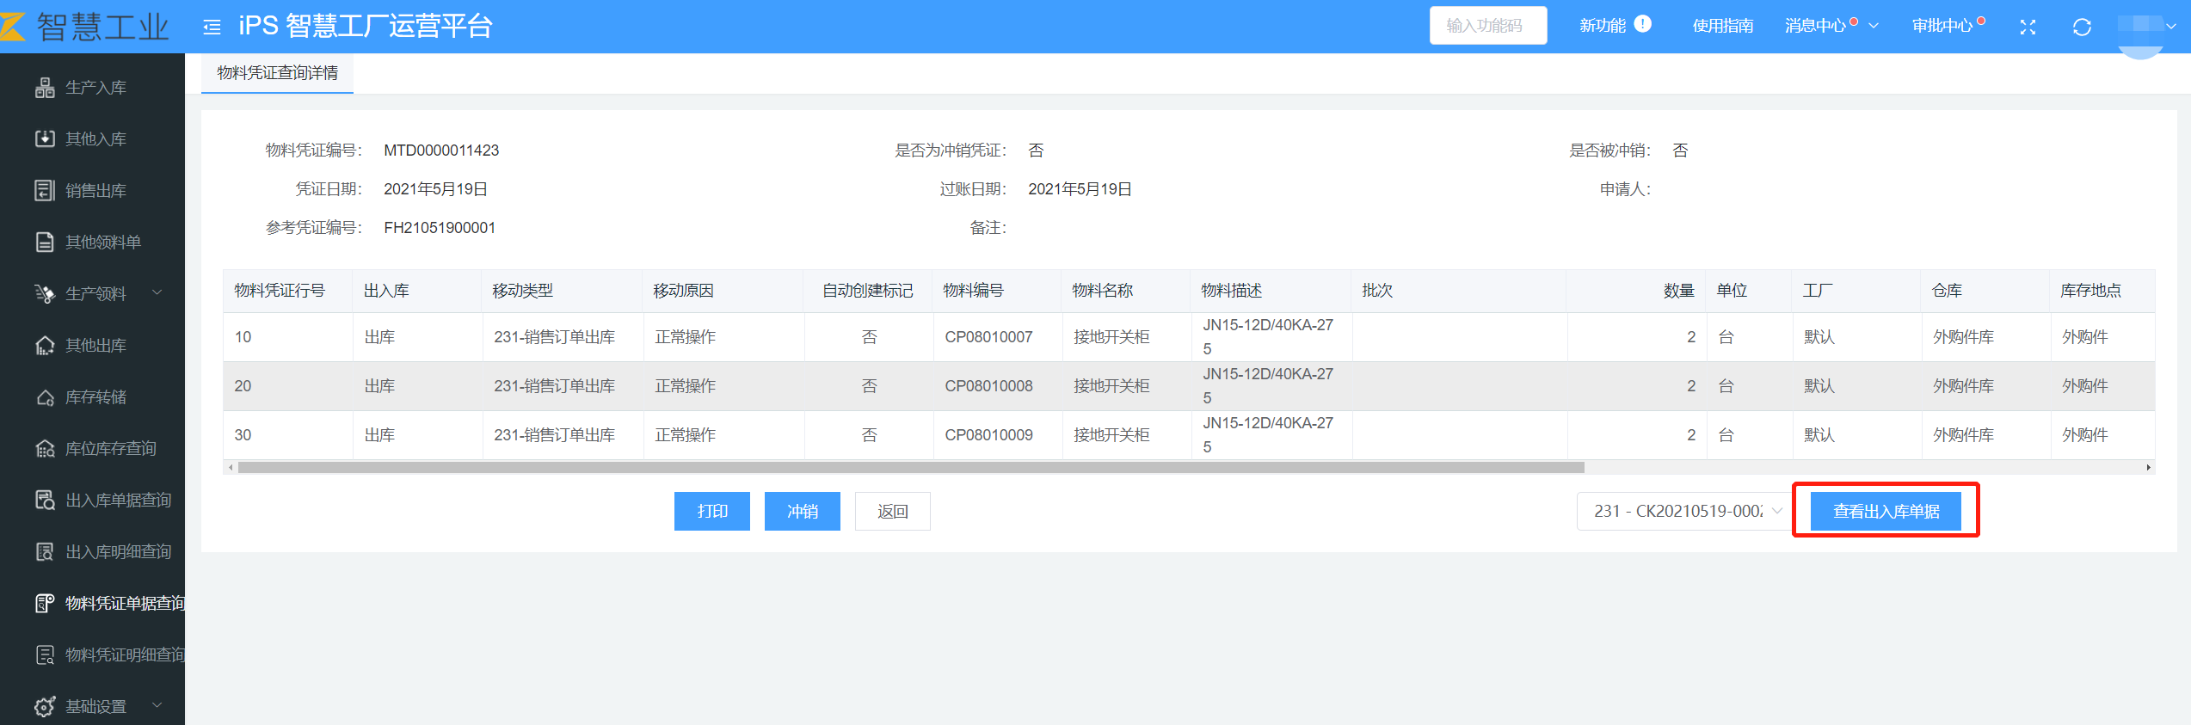The height and width of the screenshot is (725, 2191).
Task: Click the refresh icon in top bar
Action: (2082, 28)
